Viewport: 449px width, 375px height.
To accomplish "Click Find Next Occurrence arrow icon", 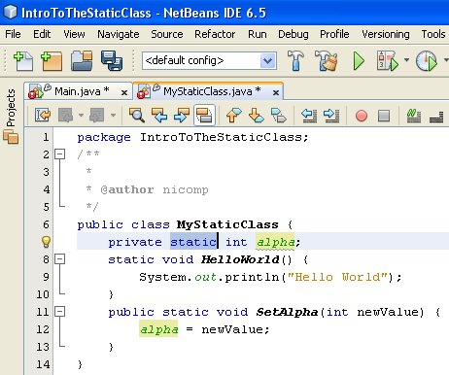I will coord(182,115).
